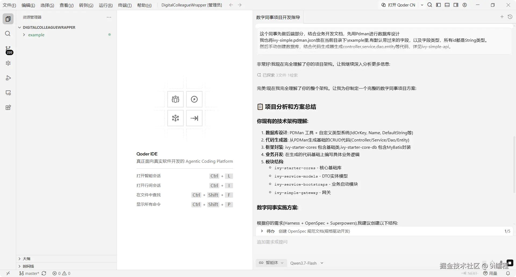Image resolution: width=516 pixels, height=277 pixels.
Task: Open the 智能体 agent mode dropdown
Action: pos(271,263)
